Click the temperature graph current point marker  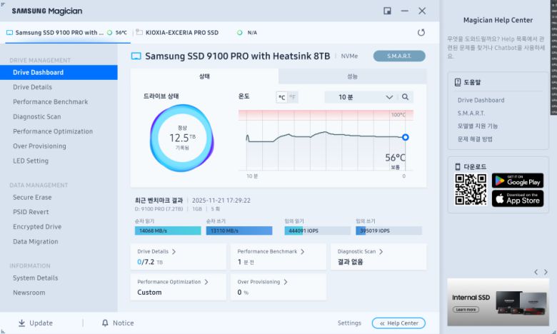pyautogui.click(x=406, y=137)
